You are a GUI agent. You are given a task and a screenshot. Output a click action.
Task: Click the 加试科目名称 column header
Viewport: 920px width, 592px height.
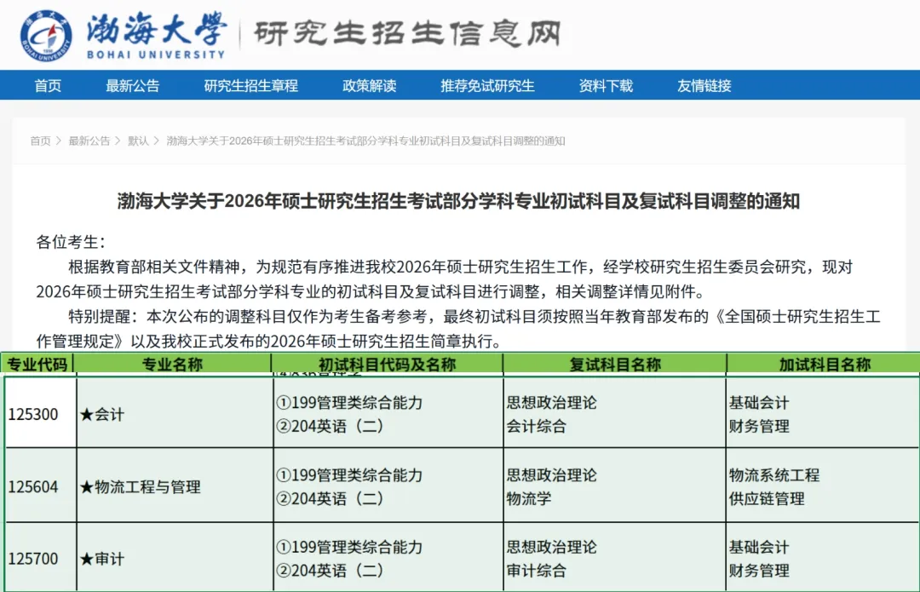coord(825,365)
